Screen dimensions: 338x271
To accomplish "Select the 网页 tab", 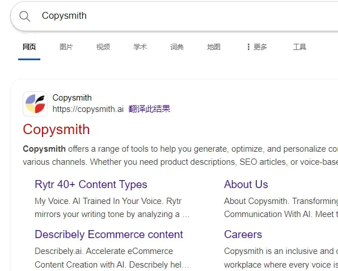I will (29, 47).
